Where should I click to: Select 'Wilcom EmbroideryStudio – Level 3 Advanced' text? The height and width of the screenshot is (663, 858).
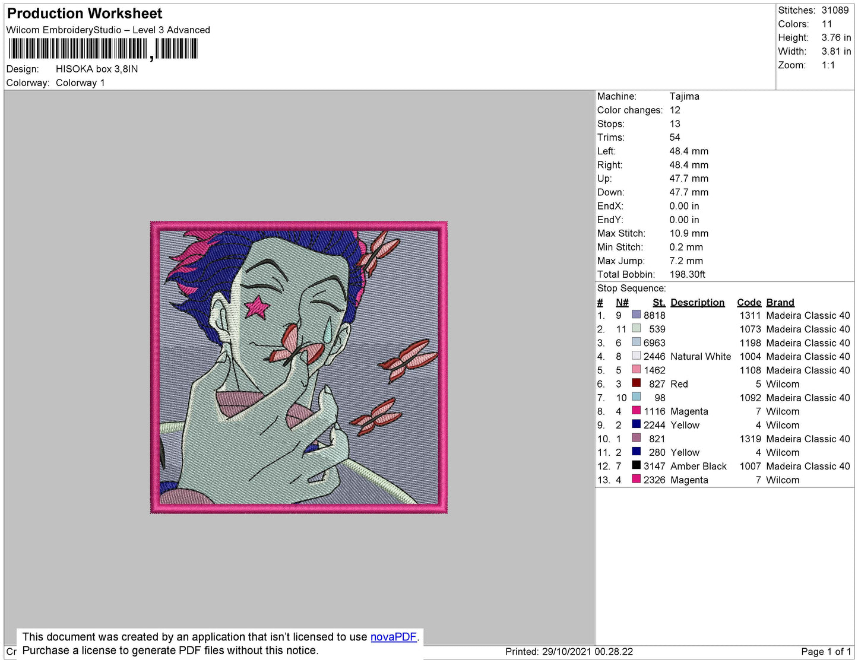coord(108,30)
